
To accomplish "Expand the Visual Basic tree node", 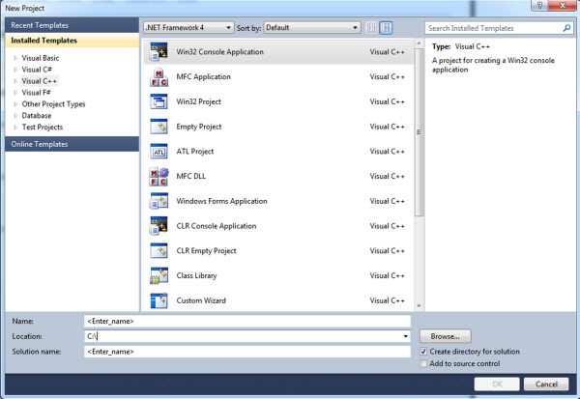I will (x=15, y=58).
